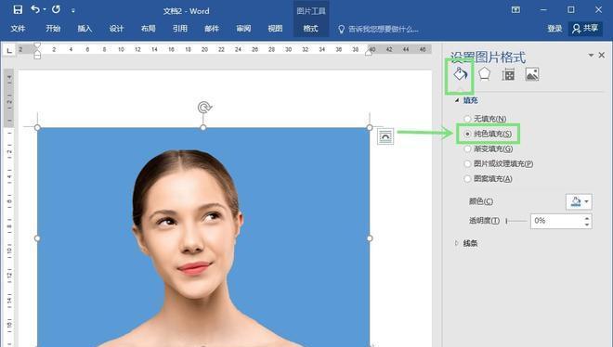Open Customize Quick Access Toolbar dropdown
This screenshot has width=613, height=347.
point(72,11)
